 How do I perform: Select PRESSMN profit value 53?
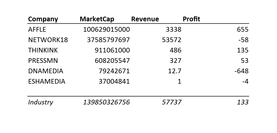(245, 61)
